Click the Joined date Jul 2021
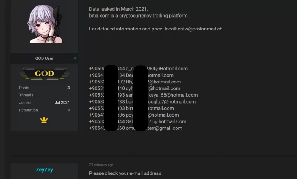Viewport: 297px width, 179px height. (62, 102)
